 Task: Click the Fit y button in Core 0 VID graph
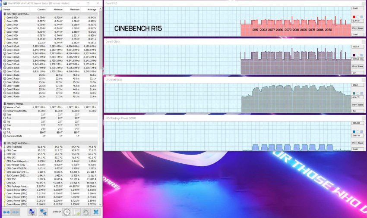(x=354, y=28)
